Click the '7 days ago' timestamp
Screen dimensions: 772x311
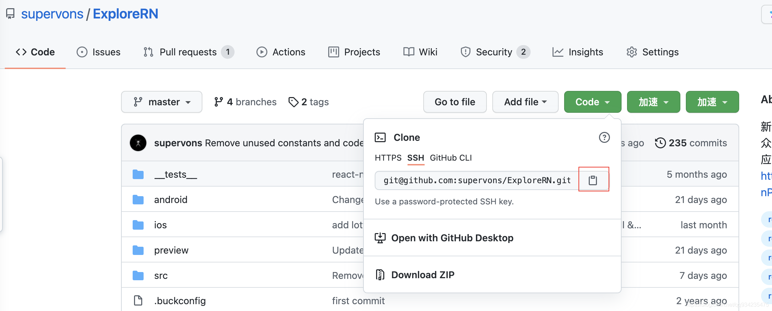coord(703,275)
